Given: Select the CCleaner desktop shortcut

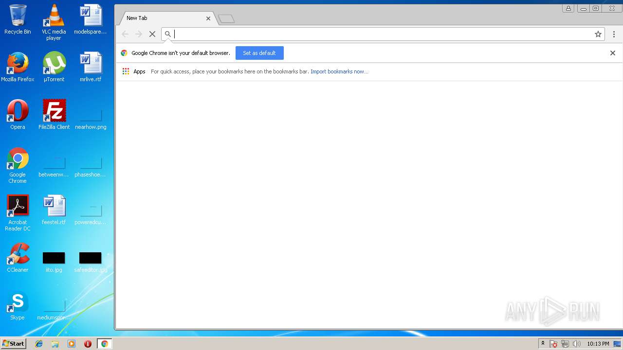Looking at the screenshot, I should click(x=18, y=258).
